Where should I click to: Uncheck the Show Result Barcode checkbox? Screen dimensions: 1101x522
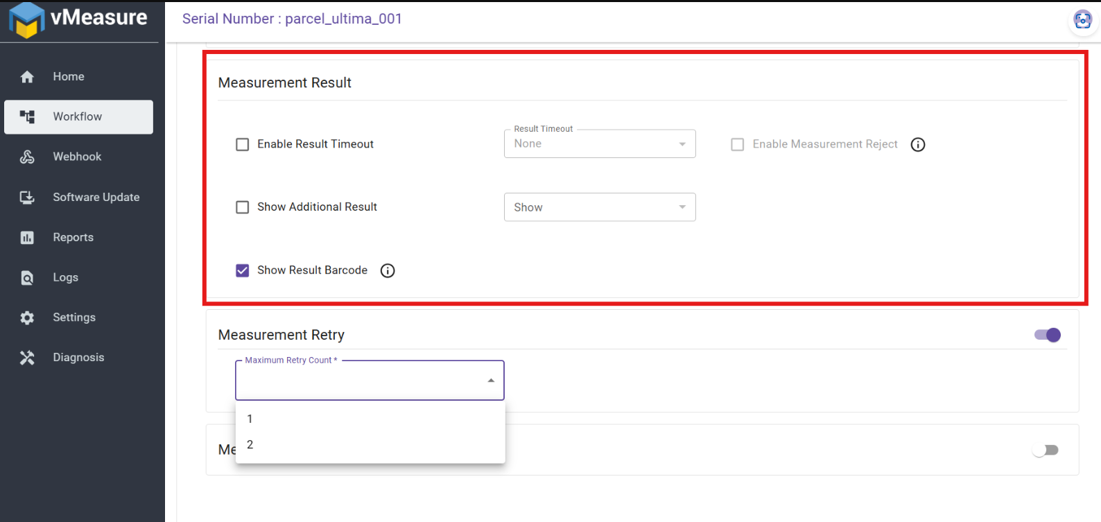pos(243,270)
